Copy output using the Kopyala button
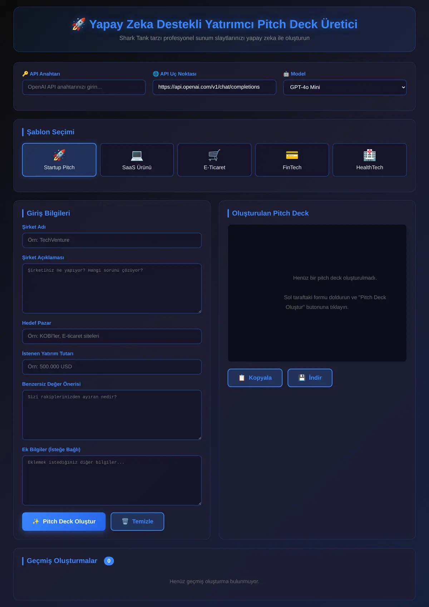The image size is (429, 607). [x=255, y=378]
